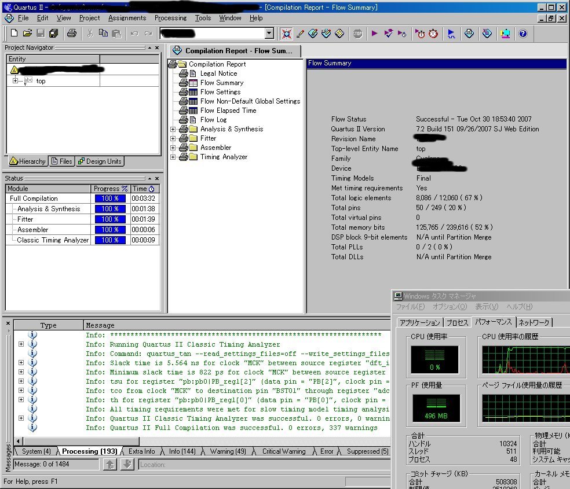Click the Stop Processing icon
Image resolution: width=570 pixels, height=489 pixels.
[357, 34]
